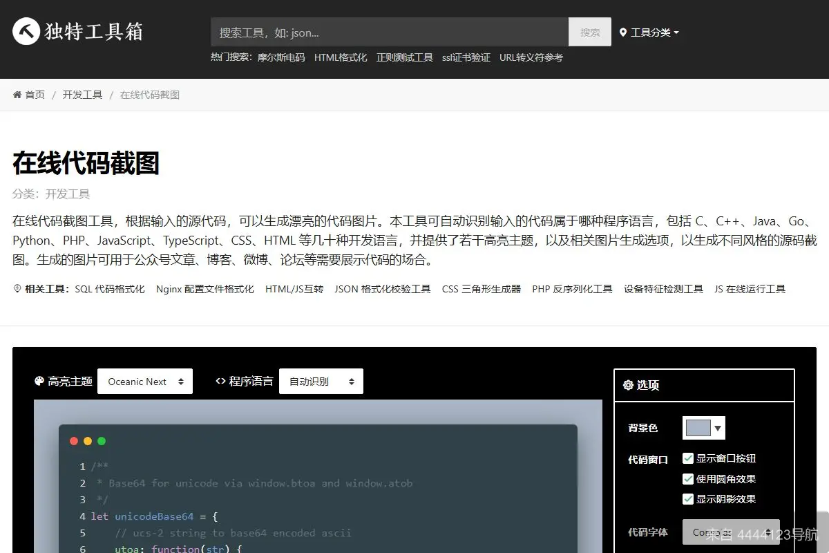Click the 程序语言 code icon

click(220, 381)
